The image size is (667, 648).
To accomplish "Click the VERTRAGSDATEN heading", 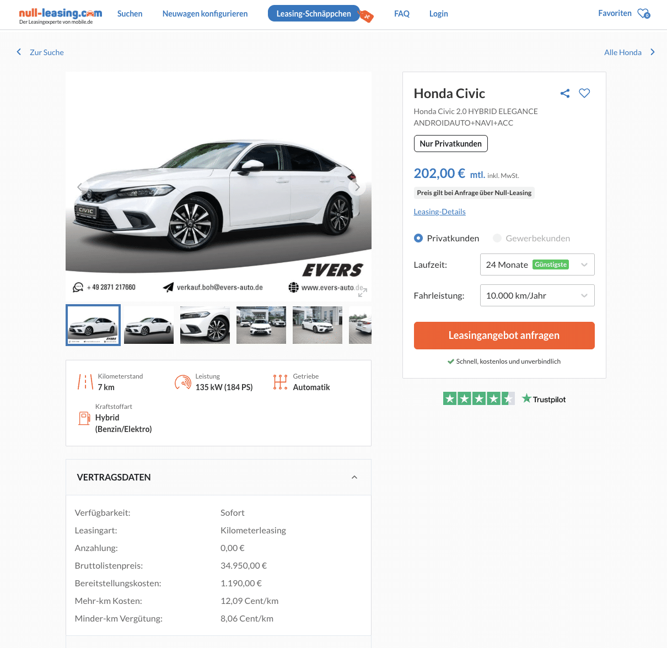I will click(x=114, y=477).
